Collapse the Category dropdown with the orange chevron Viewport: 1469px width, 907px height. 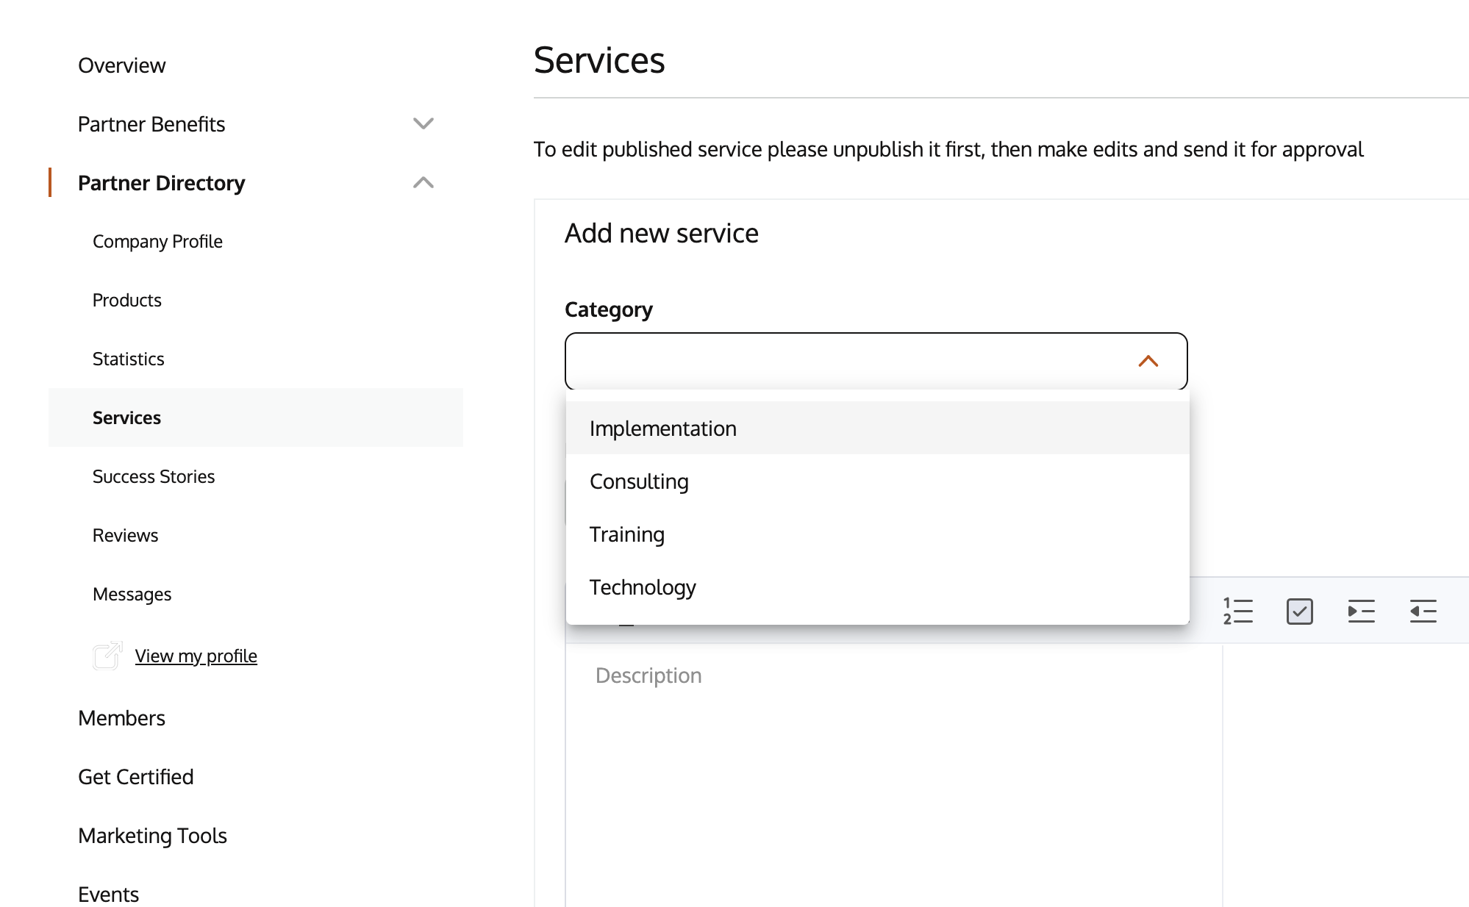click(1148, 361)
